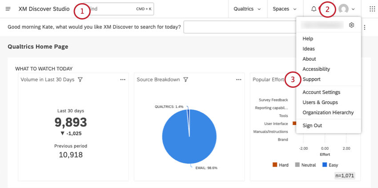Viewport: 378px width, 188px height.
Task: Expand the Spaces dropdown
Action: [x=285, y=9]
